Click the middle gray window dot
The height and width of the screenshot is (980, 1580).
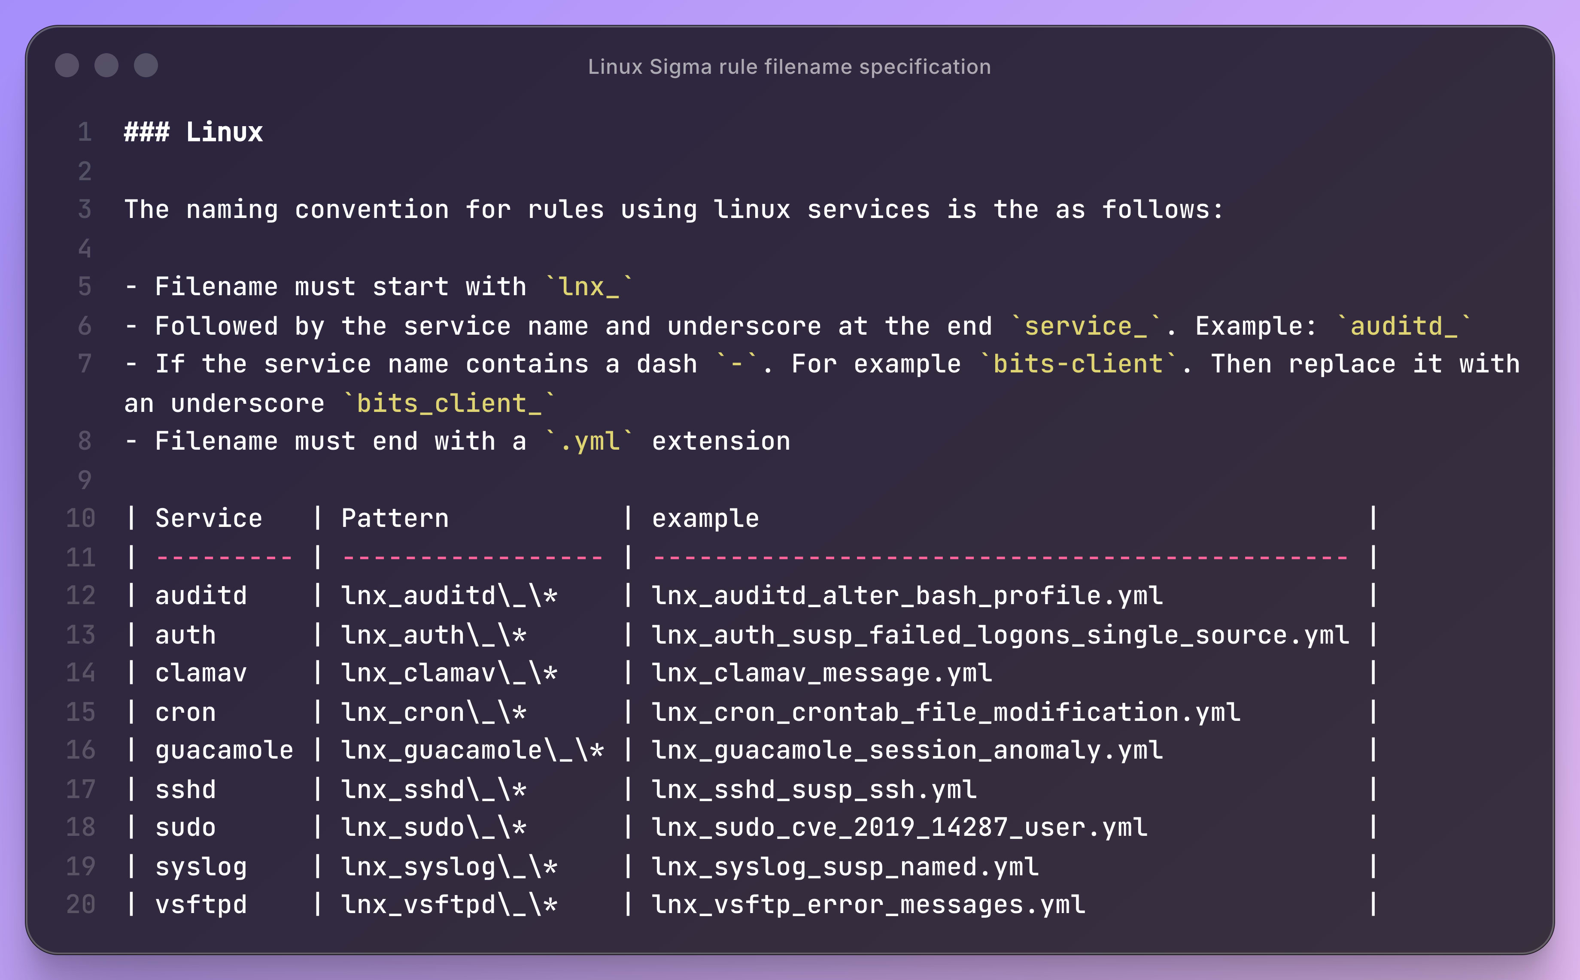coord(106,66)
